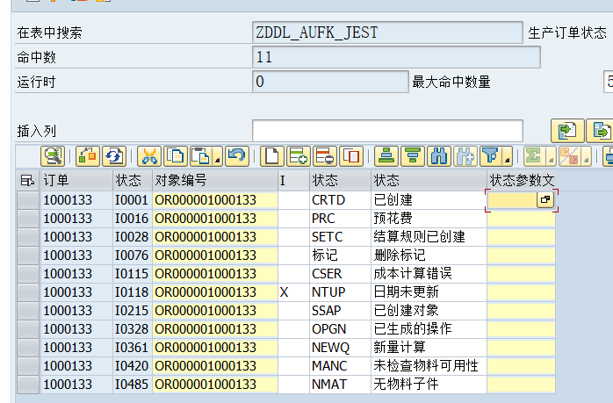Click the 未检查物料可用性 cell
613x403 pixels.
[429, 365]
